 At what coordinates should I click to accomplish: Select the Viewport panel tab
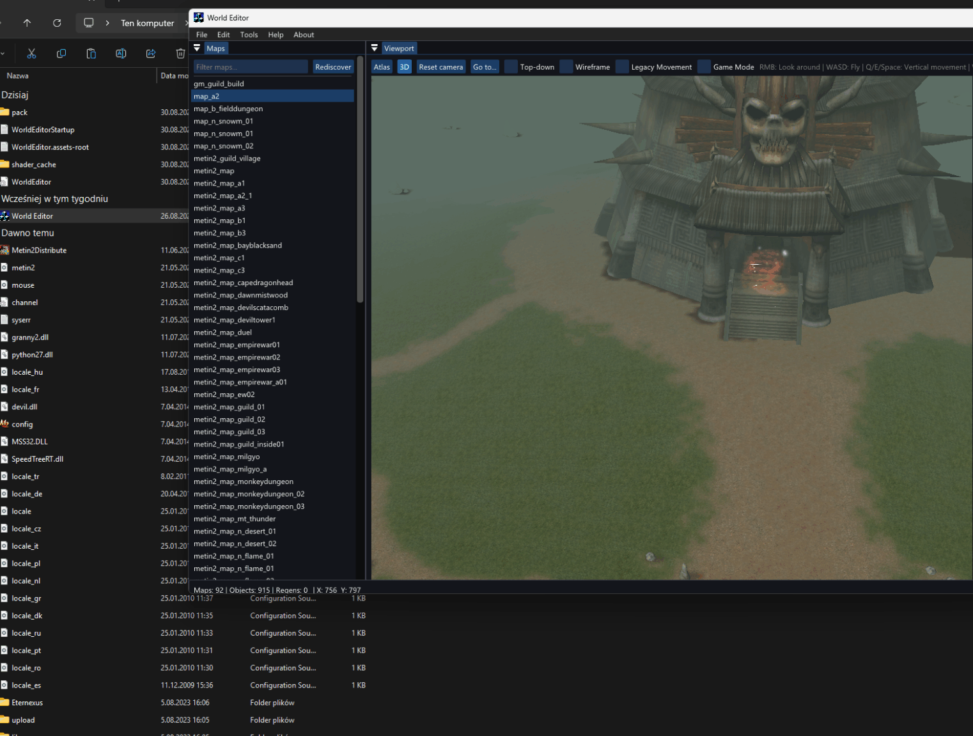(x=399, y=48)
